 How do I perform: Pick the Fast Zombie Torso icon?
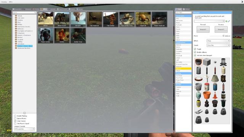pos(127,19)
